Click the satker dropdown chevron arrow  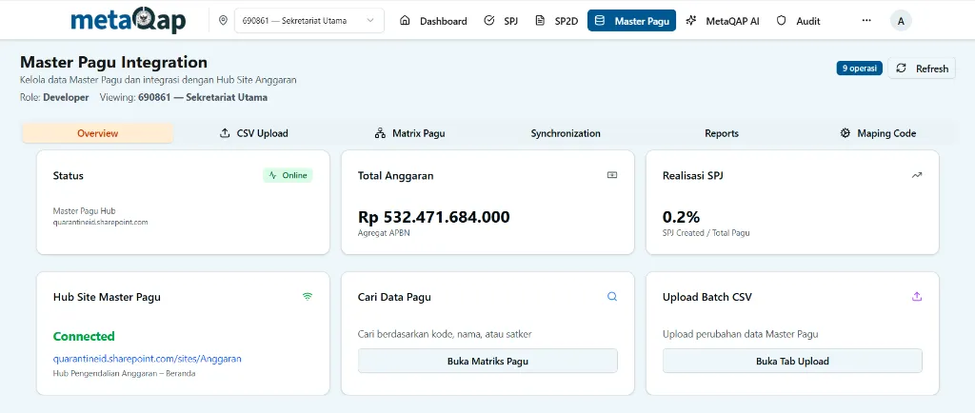tap(370, 21)
